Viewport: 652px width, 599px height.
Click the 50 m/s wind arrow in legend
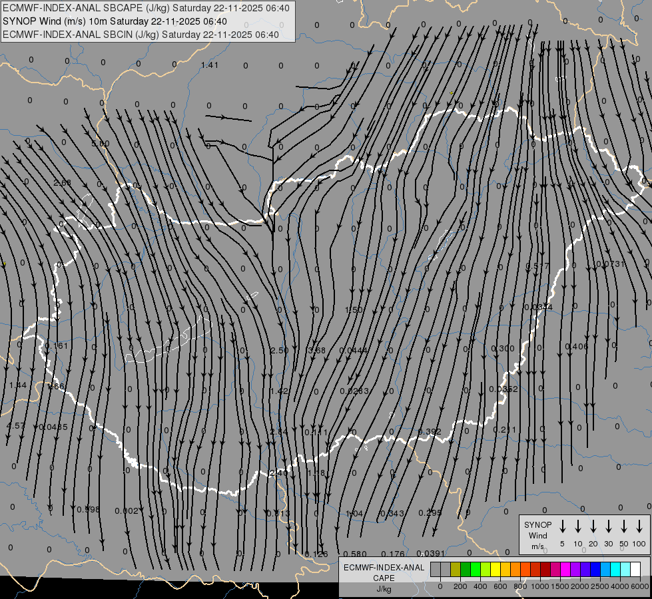tap(624, 526)
